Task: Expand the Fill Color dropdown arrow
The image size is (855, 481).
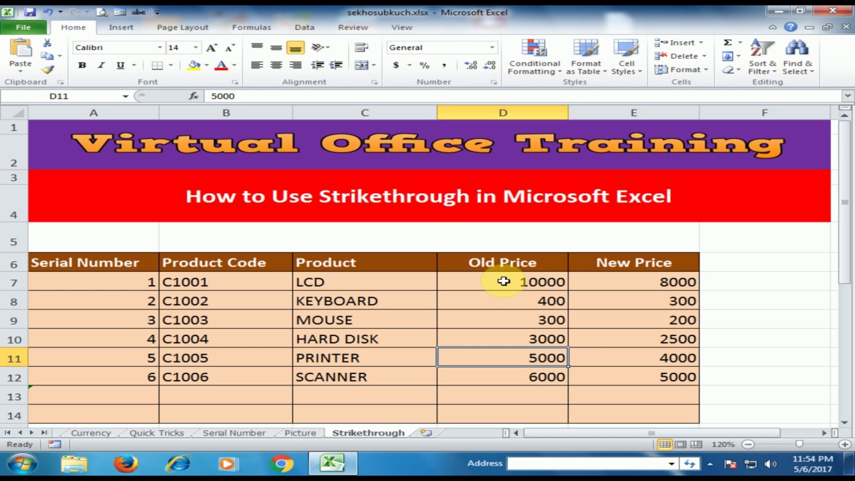Action: tap(206, 65)
